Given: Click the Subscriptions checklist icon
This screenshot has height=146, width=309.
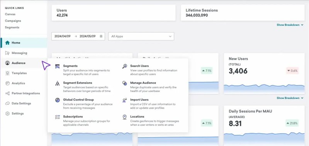Looking at the screenshot, I should click(57, 117).
